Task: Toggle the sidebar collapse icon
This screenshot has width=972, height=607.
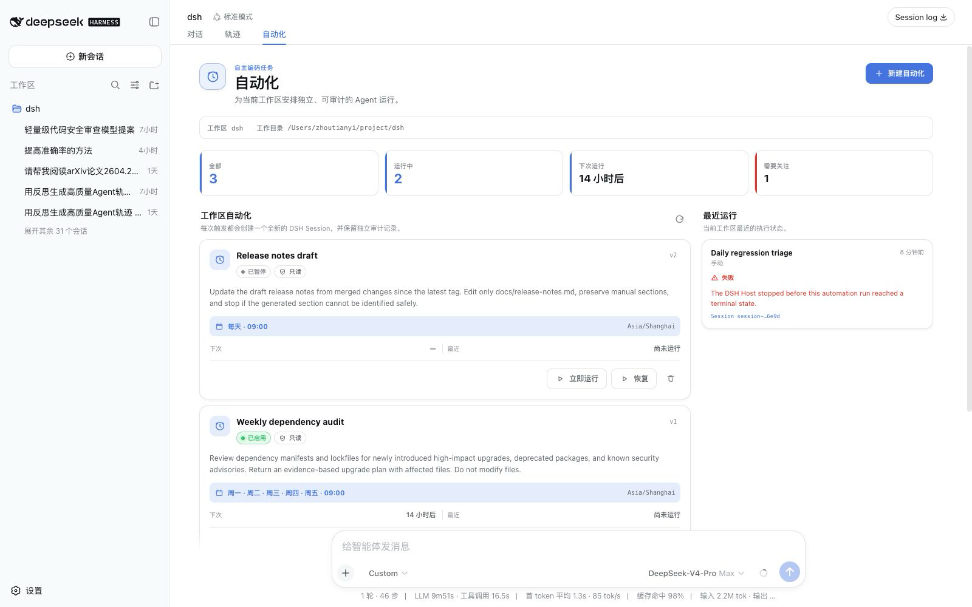Action: [154, 22]
